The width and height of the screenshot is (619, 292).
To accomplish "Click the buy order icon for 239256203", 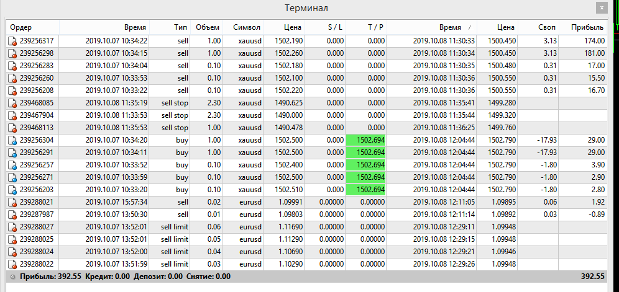I will (x=12, y=190).
